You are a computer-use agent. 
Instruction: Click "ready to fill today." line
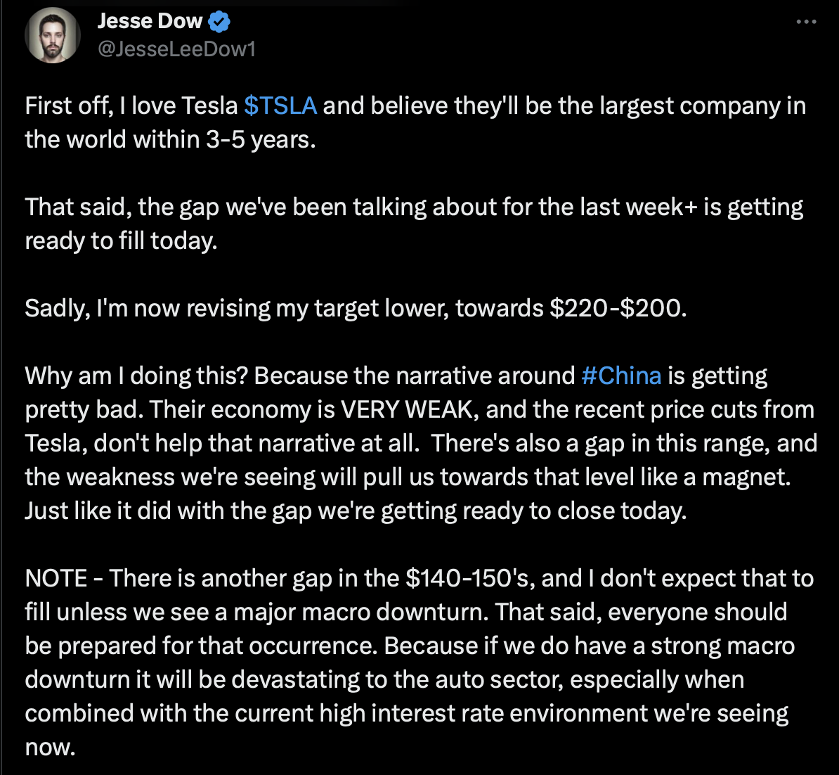(121, 241)
